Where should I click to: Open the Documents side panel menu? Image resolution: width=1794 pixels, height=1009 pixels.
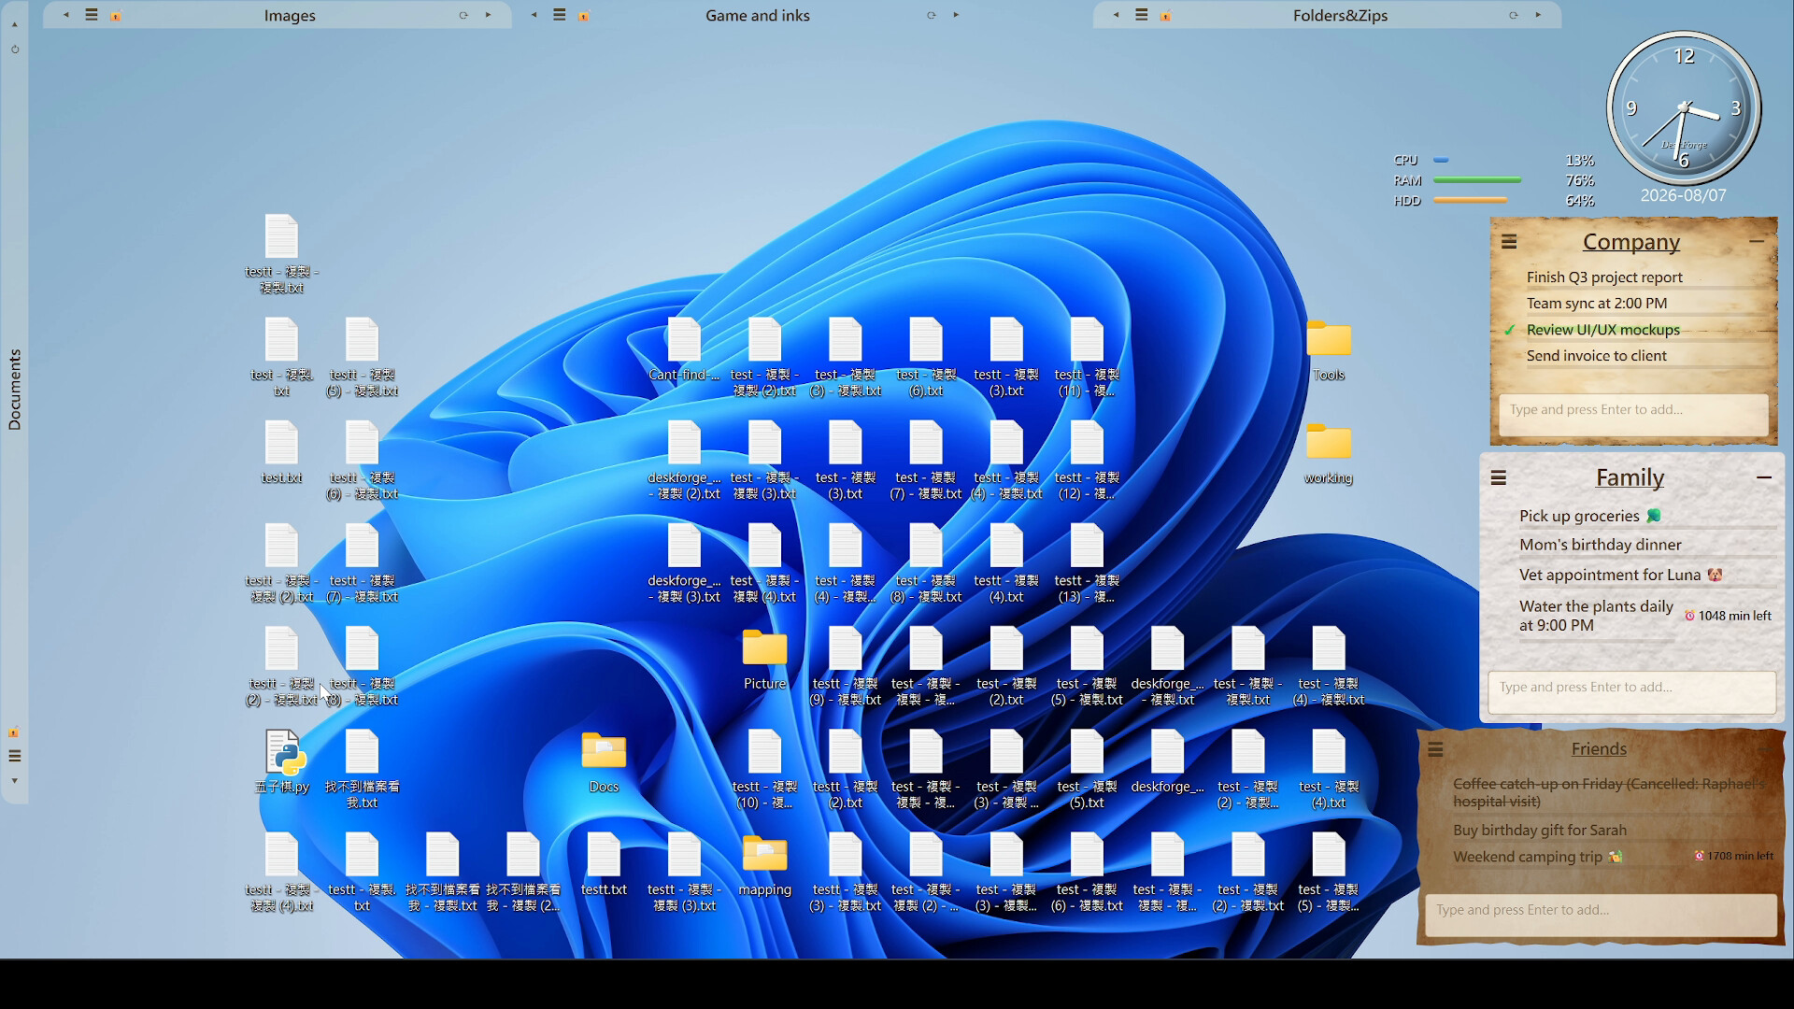[x=14, y=756]
